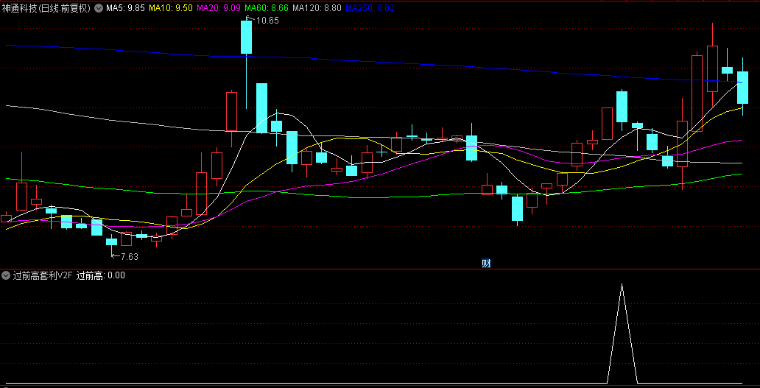This screenshot has height=388, width=760.
Task: Click the 10.65 high price annotation
Action: click(267, 21)
